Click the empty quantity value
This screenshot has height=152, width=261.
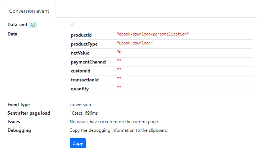coord(119,88)
